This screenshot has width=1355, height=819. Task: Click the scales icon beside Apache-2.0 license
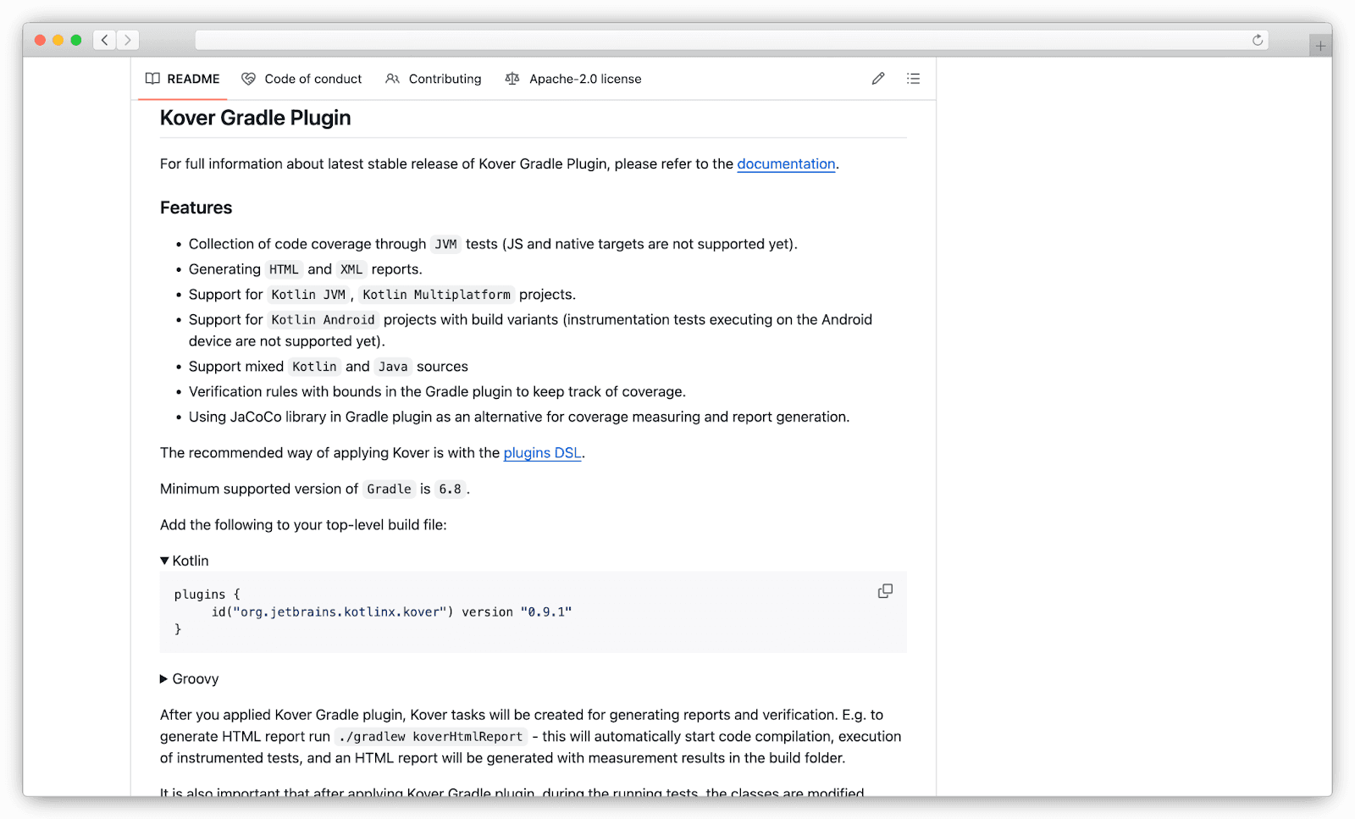point(512,78)
